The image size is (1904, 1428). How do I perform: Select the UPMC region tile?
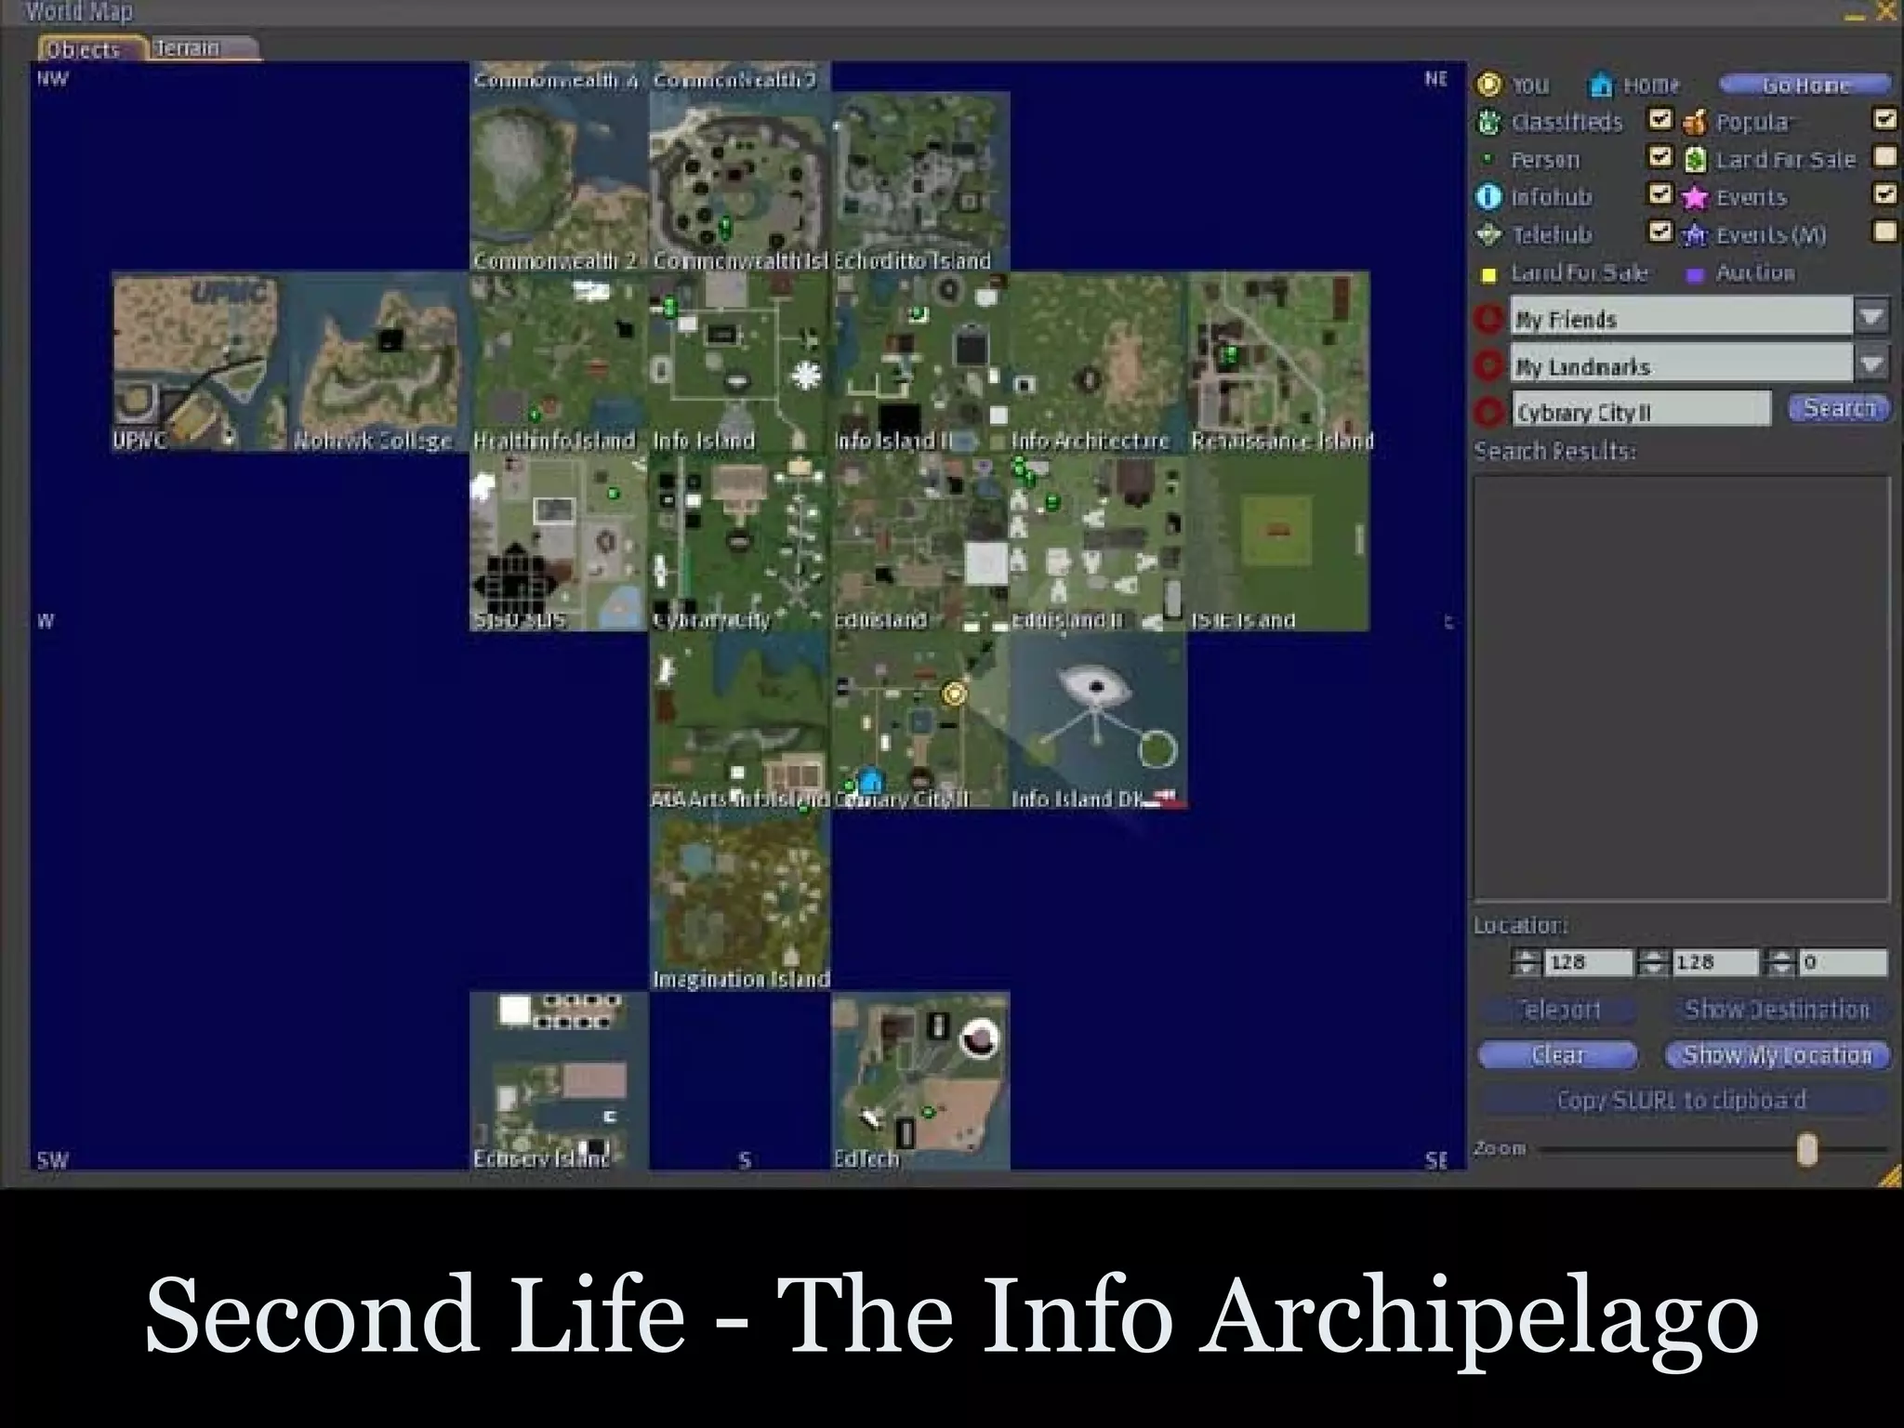tap(199, 363)
